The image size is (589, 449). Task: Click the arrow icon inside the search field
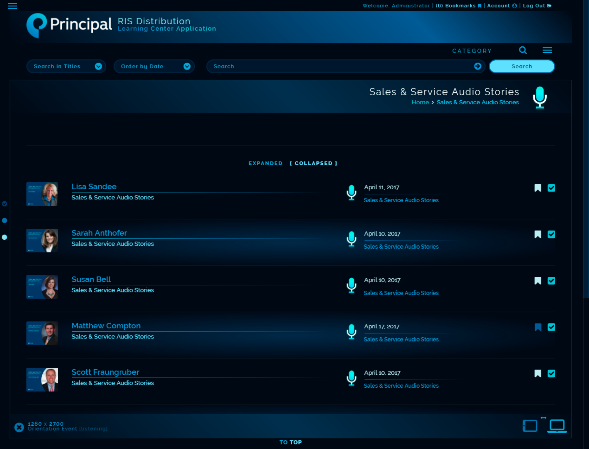click(x=478, y=66)
